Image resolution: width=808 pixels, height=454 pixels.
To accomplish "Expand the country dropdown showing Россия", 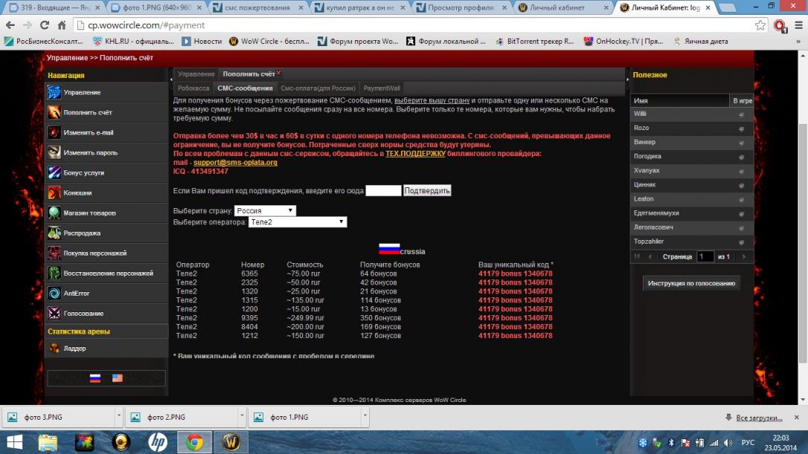I will click(265, 211).
